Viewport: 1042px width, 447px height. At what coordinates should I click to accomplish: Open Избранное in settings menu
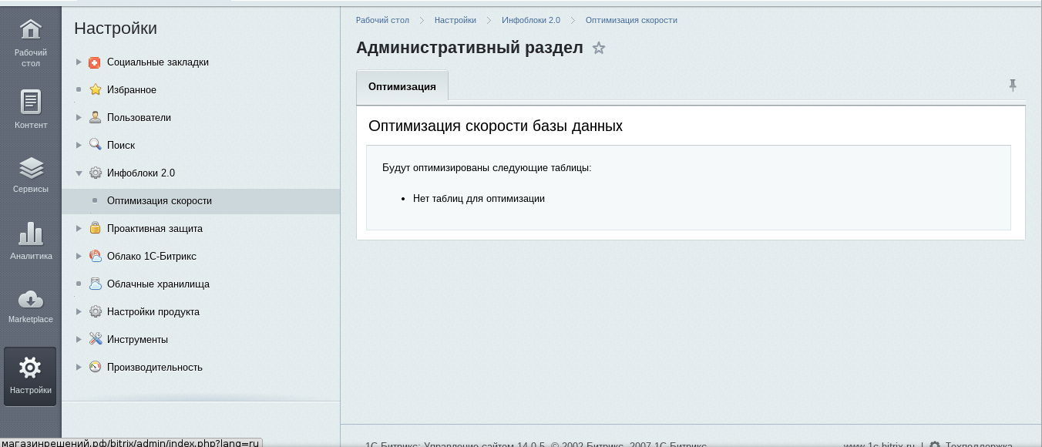[x=131, y=90]
